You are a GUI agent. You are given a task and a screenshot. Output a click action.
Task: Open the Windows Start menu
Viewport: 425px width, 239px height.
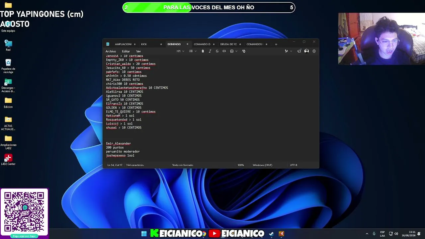click(x=144, y=234)
